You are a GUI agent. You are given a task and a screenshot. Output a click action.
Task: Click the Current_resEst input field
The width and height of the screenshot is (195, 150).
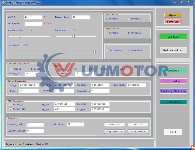35,125
